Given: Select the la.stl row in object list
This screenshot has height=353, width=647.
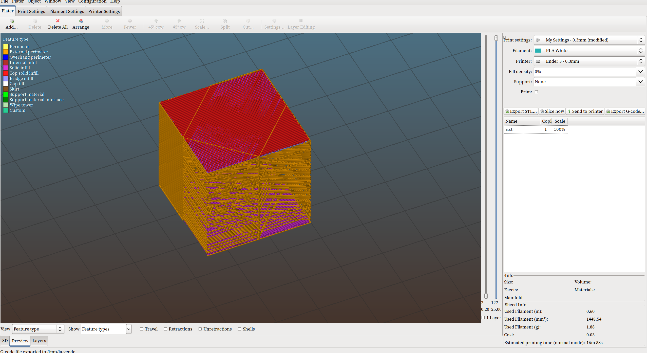Looking at the screenshot, I should tap(509, 129).
